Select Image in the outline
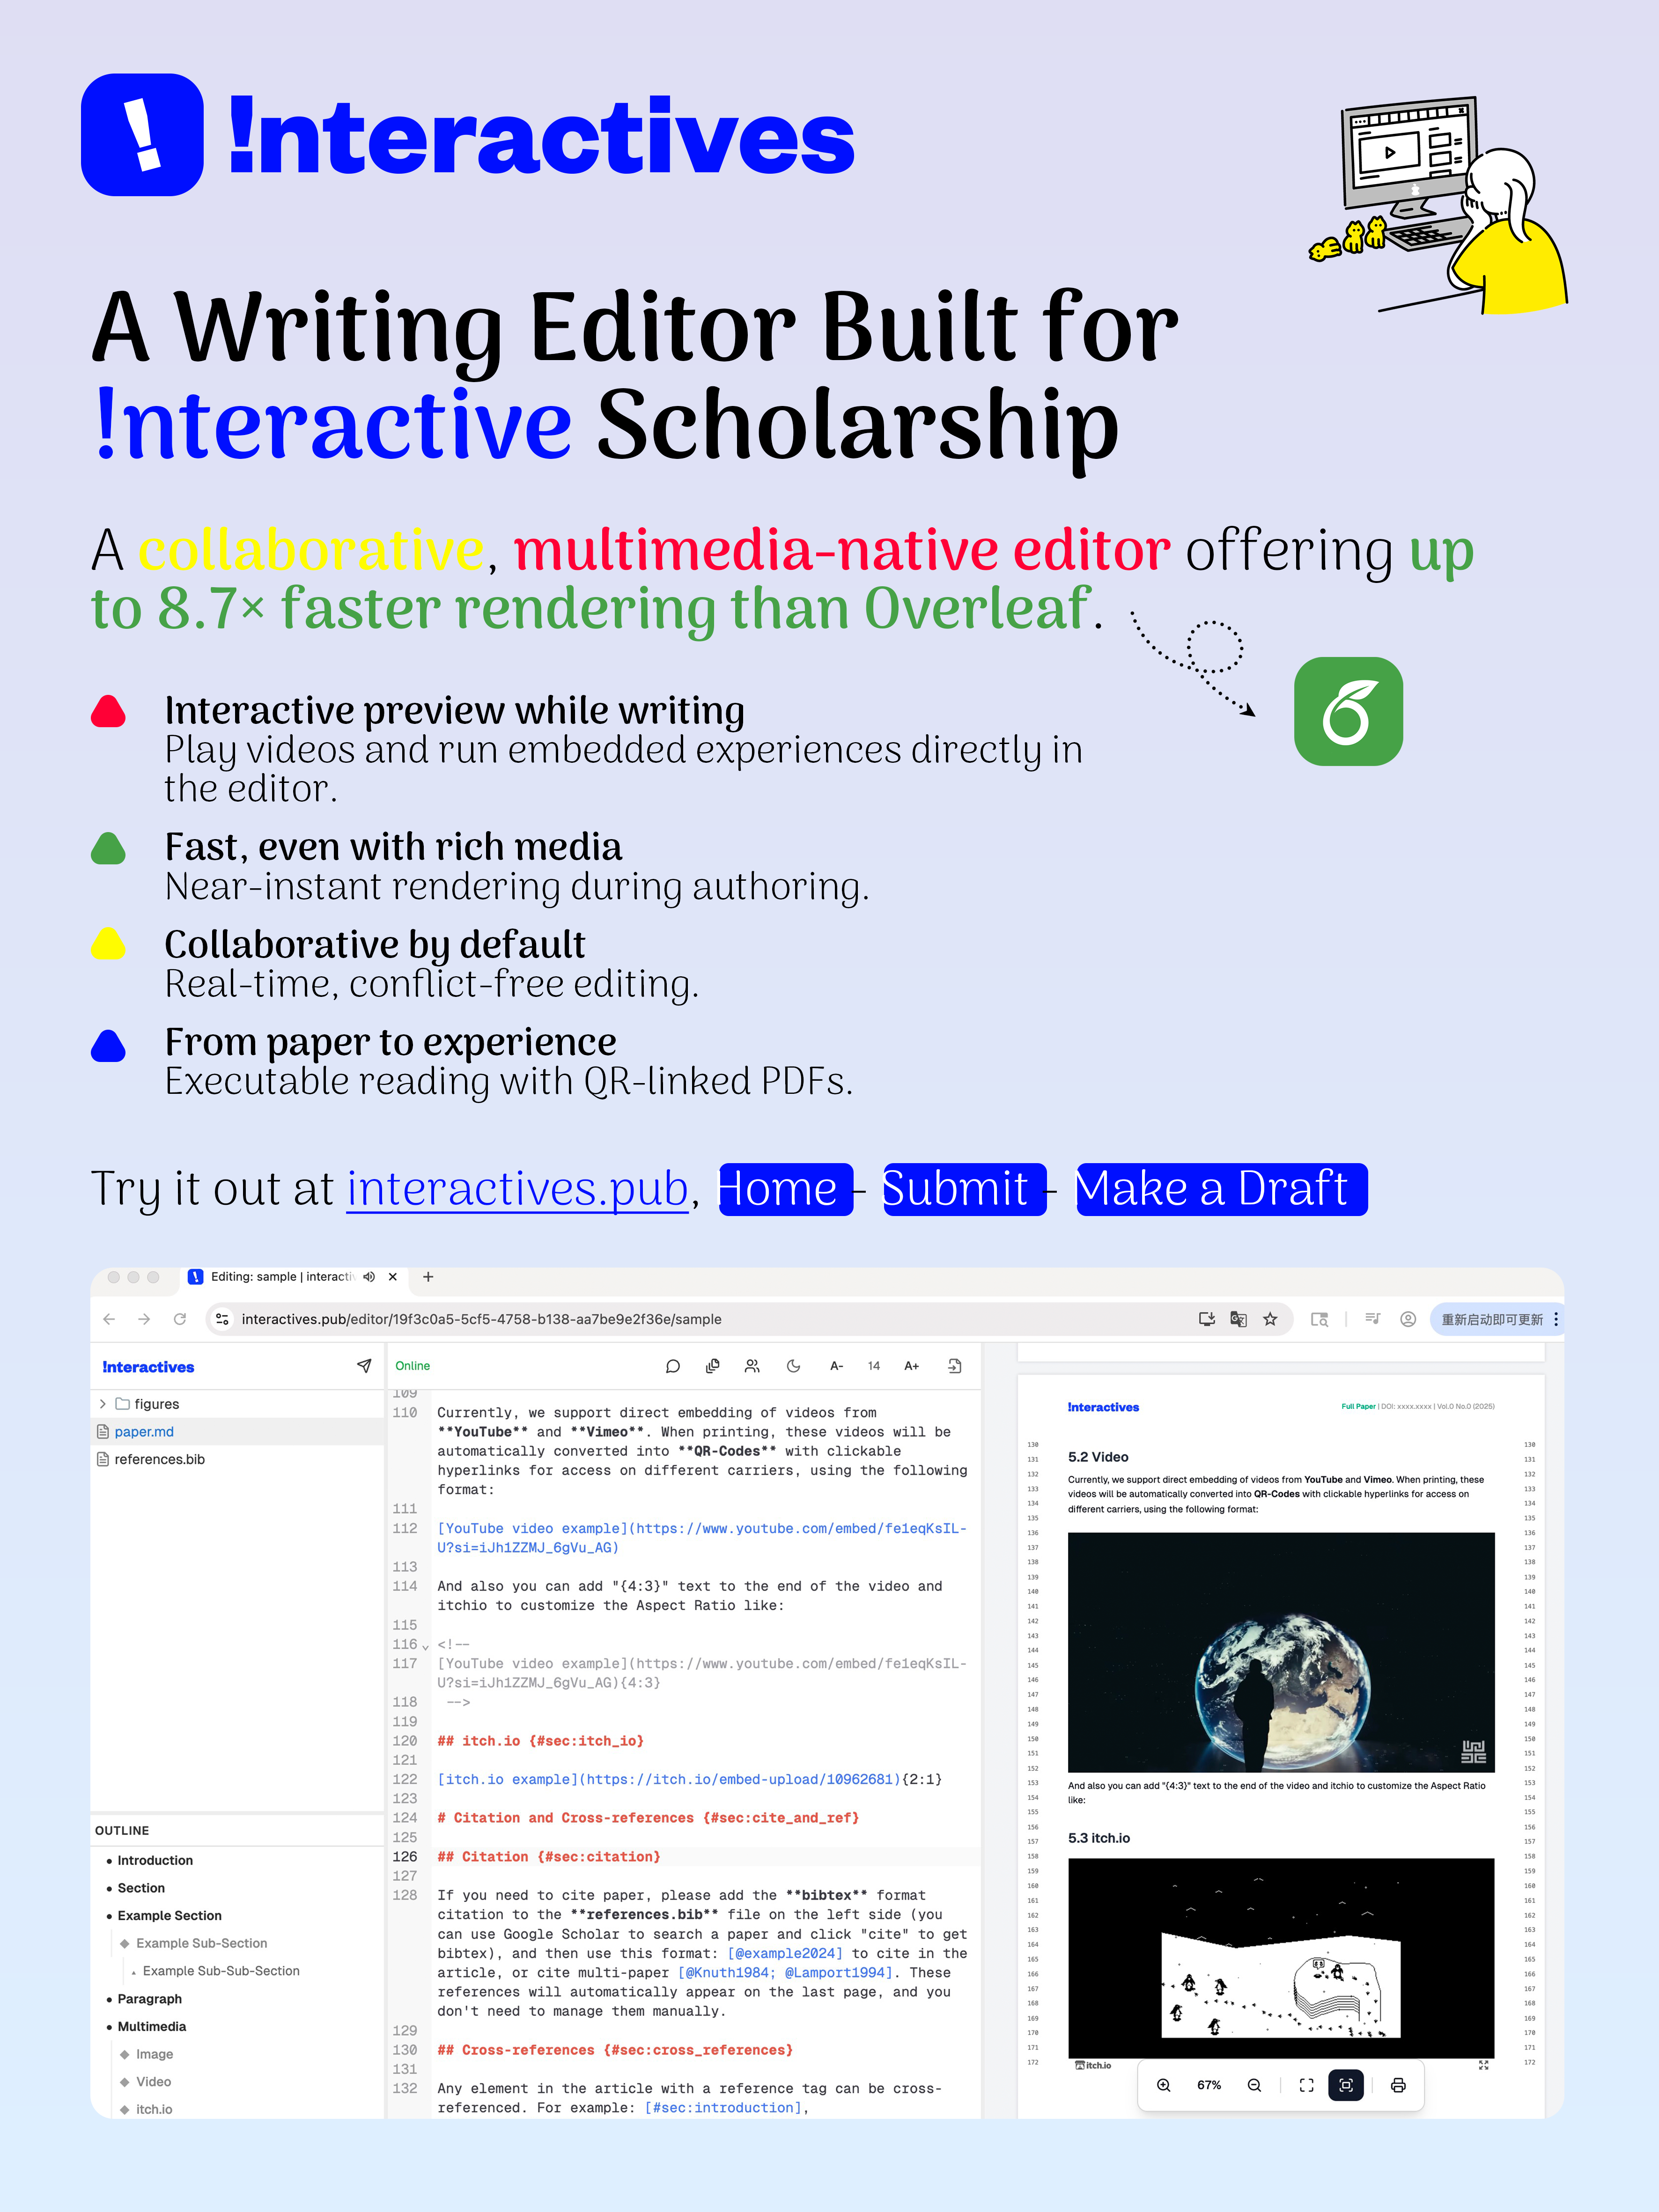Image resolution: width=1659 pixels, height=2212 pixels. pos(155,2054)
